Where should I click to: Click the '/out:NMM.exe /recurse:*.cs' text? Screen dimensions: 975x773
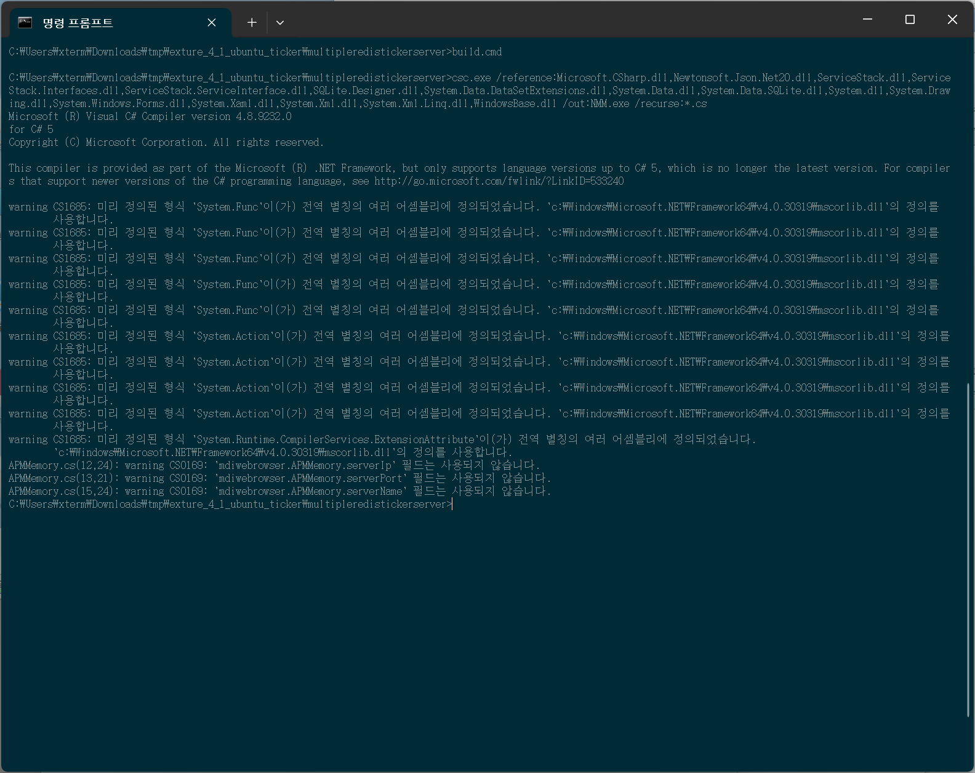[635, 103]
